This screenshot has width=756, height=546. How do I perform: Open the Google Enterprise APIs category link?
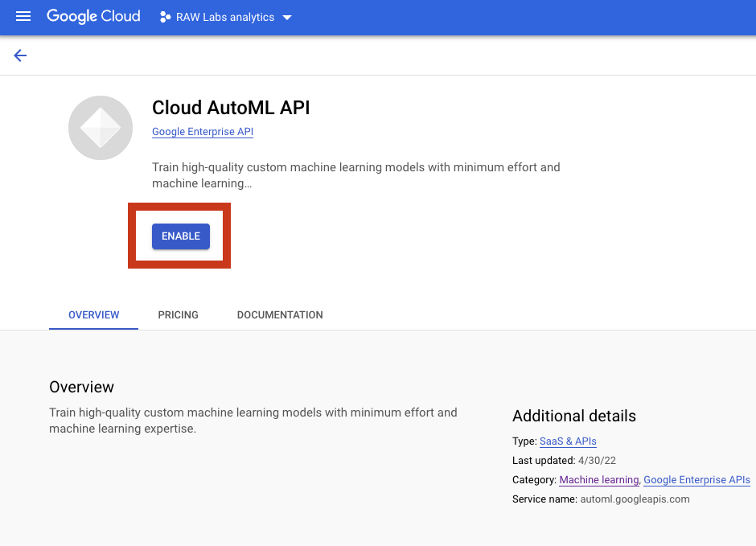696,480
